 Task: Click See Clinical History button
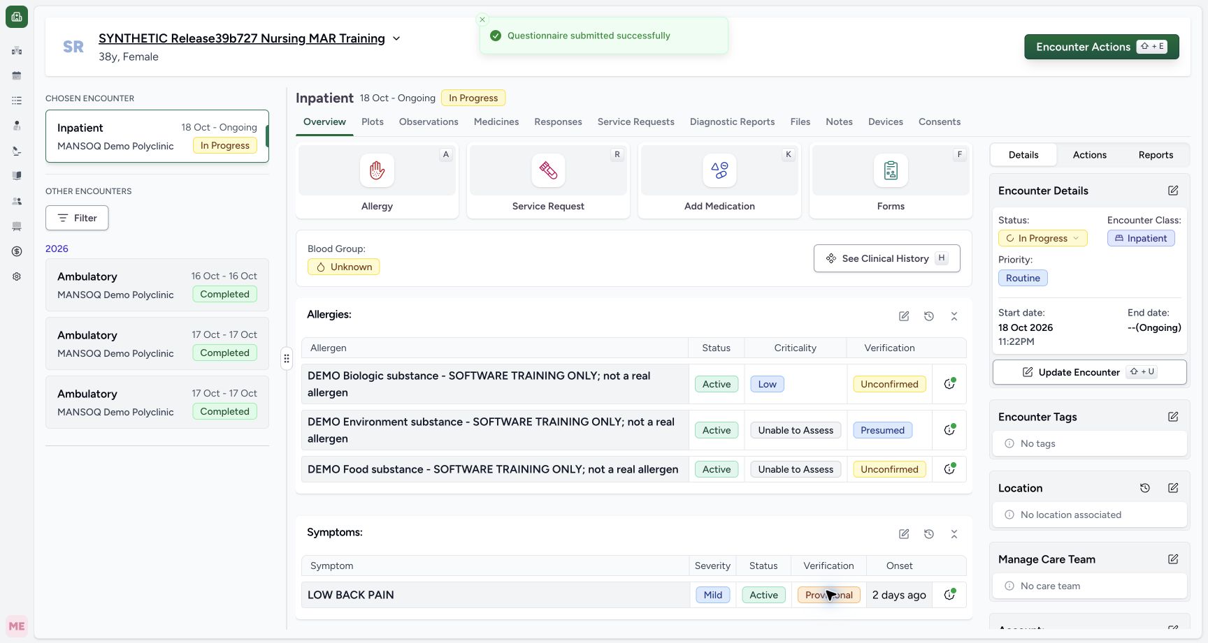887,258
